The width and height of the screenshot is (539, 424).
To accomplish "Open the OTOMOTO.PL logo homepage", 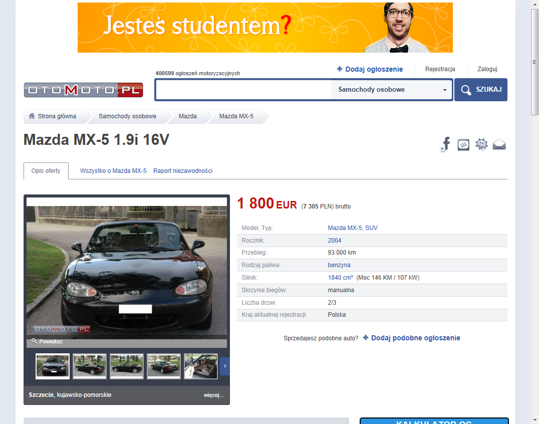I will pos(84,90).
